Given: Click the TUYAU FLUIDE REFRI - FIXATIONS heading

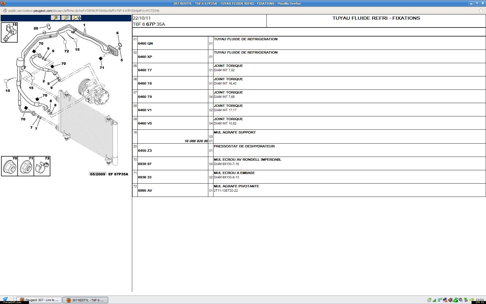Looking at the screenshot, I should (x=376, y=18).
